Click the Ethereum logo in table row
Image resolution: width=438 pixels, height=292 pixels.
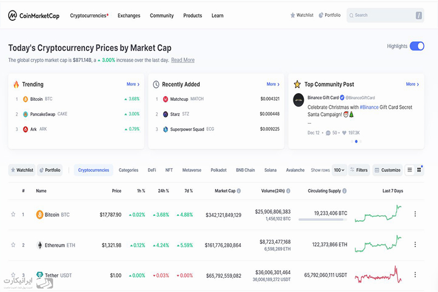pos(39,245)
